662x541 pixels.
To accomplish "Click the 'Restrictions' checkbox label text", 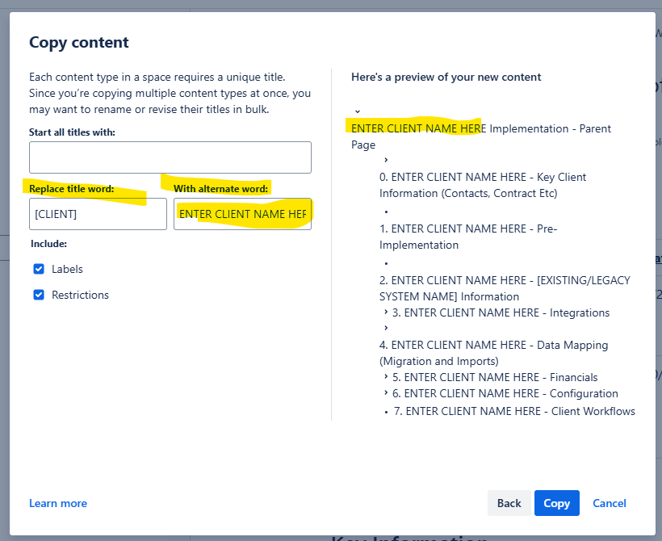I will (80, 295).
